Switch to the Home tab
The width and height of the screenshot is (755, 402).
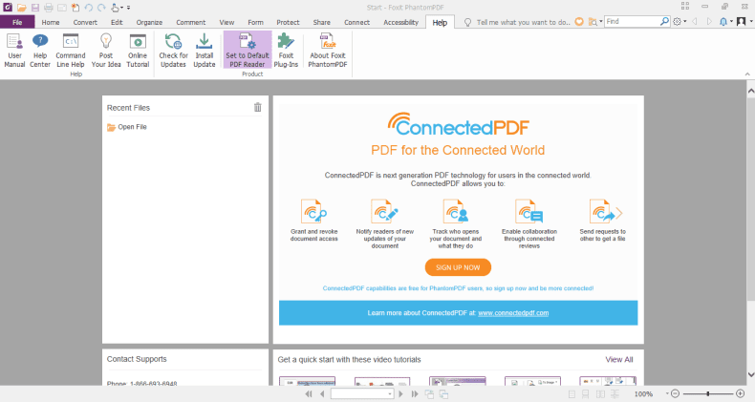coord(51,22)
